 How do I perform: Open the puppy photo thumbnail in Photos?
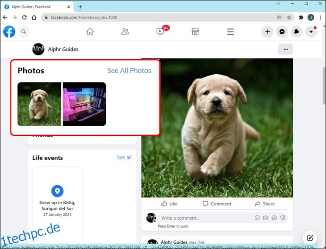point(39,104)
